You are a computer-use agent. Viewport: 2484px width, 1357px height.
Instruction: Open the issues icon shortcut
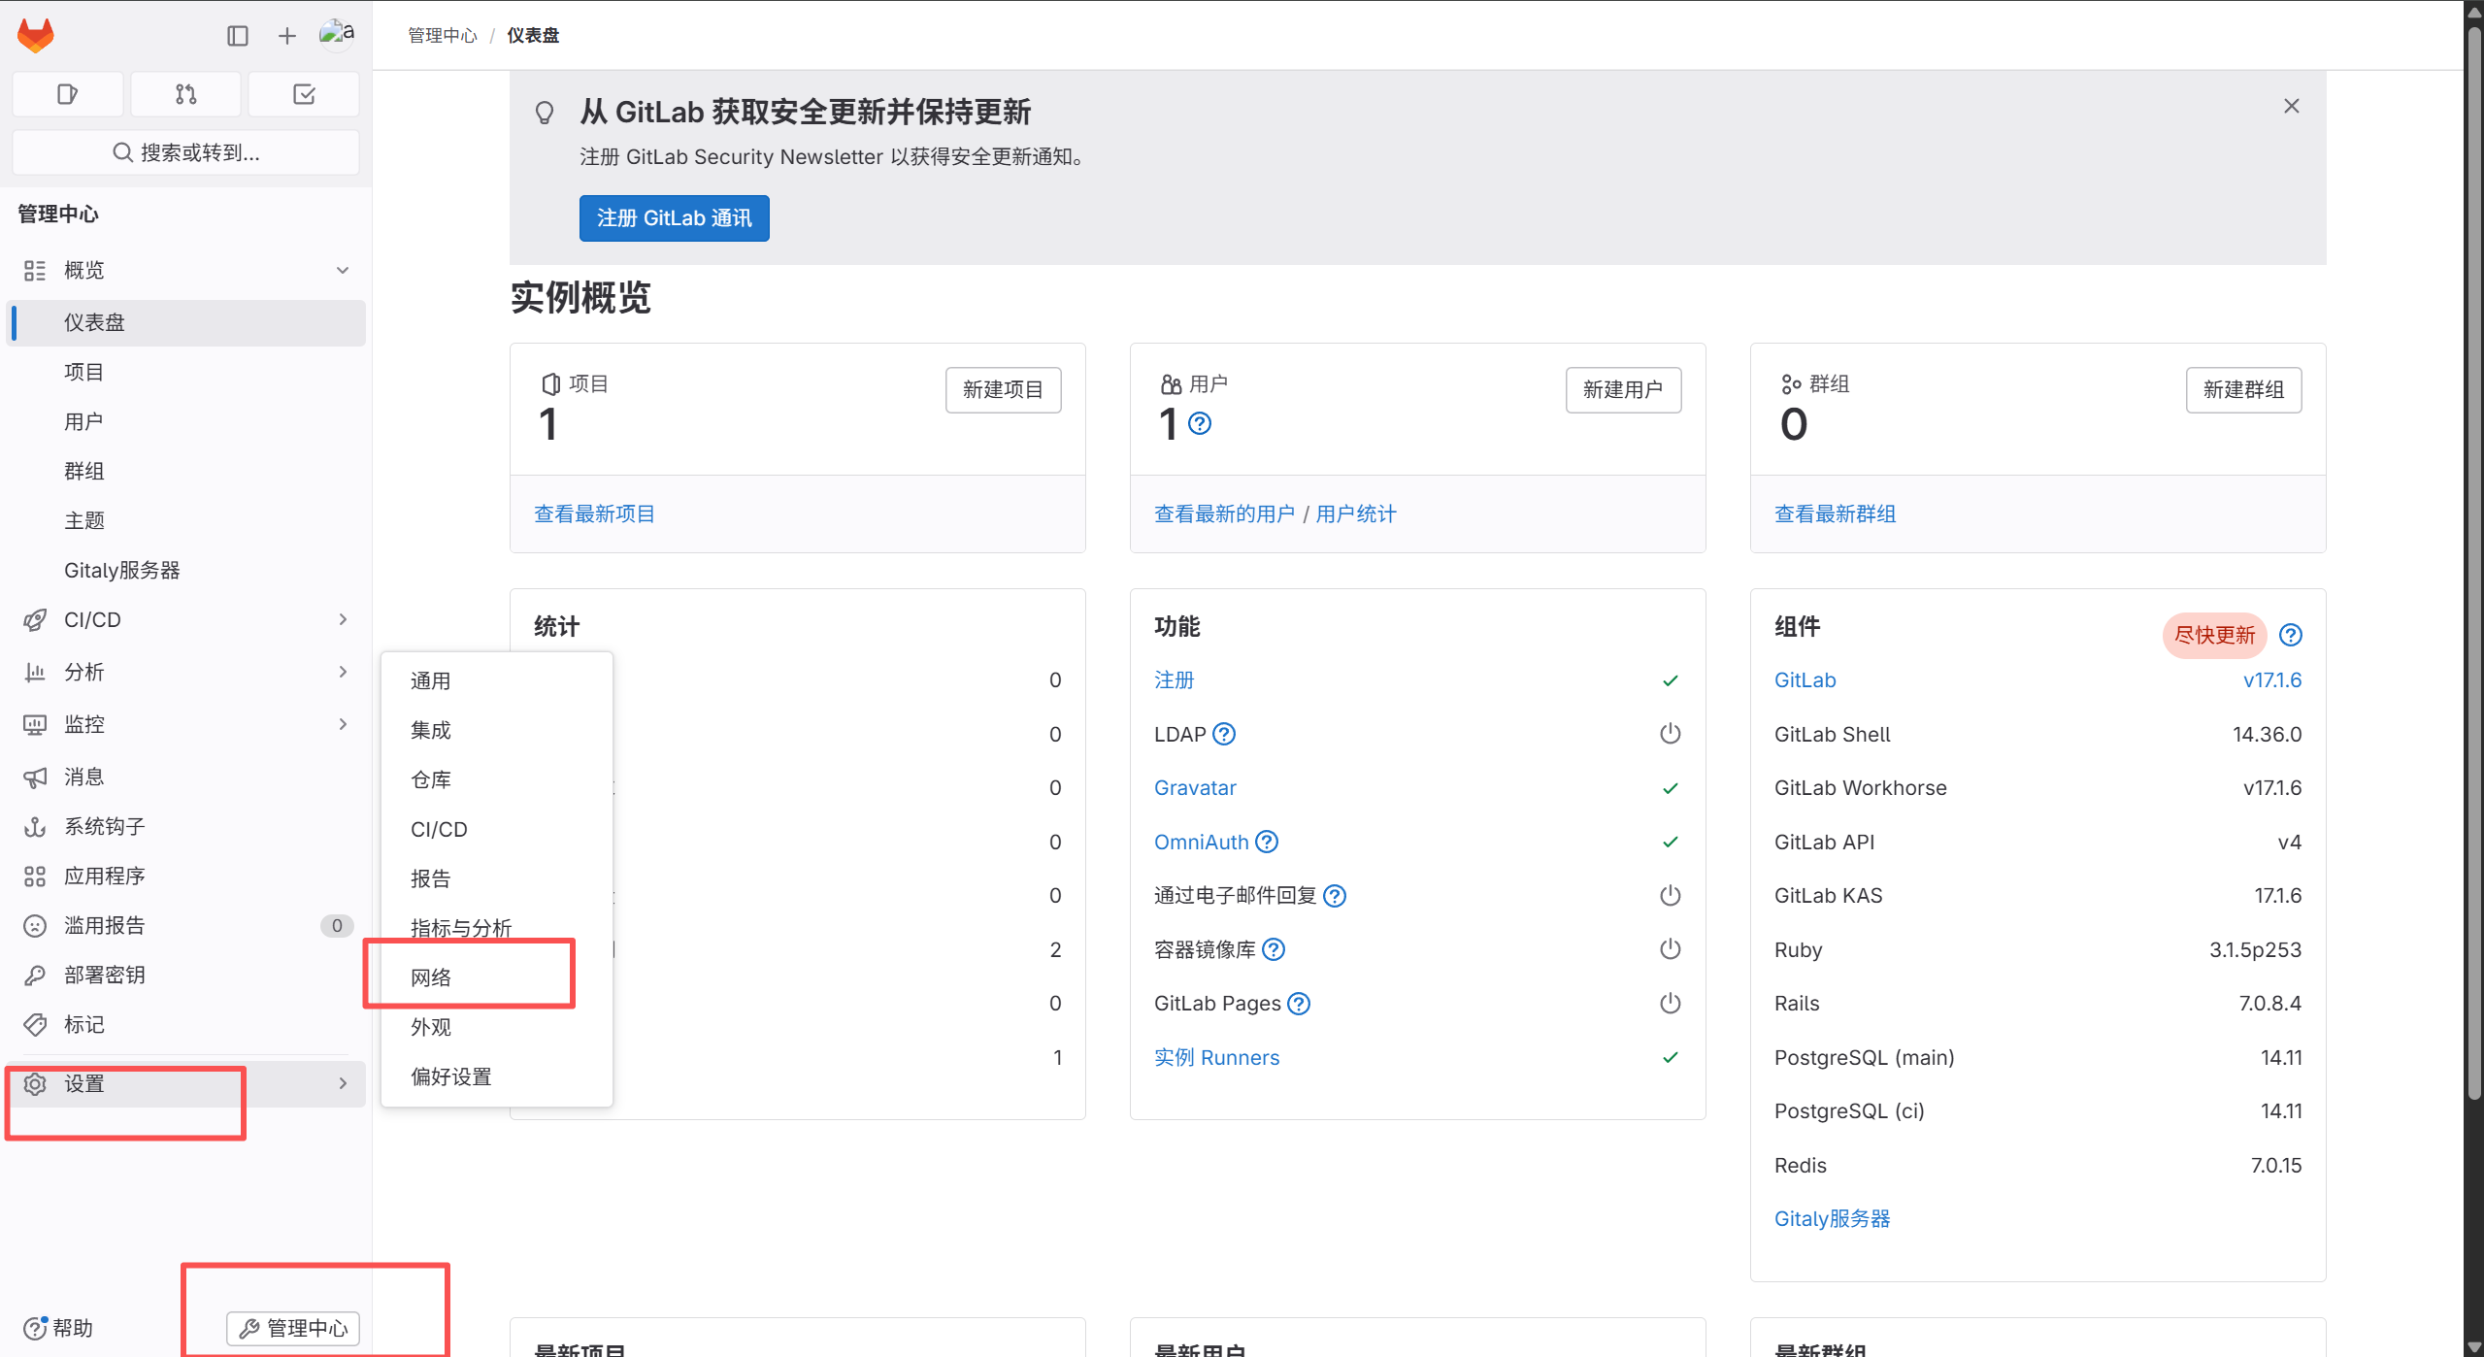tap(67, 94)
